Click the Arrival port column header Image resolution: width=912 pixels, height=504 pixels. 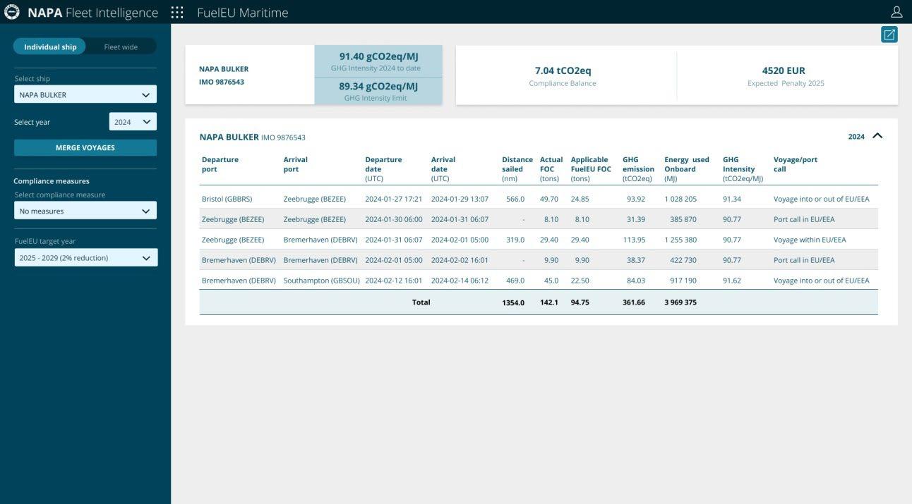[295, 164]
